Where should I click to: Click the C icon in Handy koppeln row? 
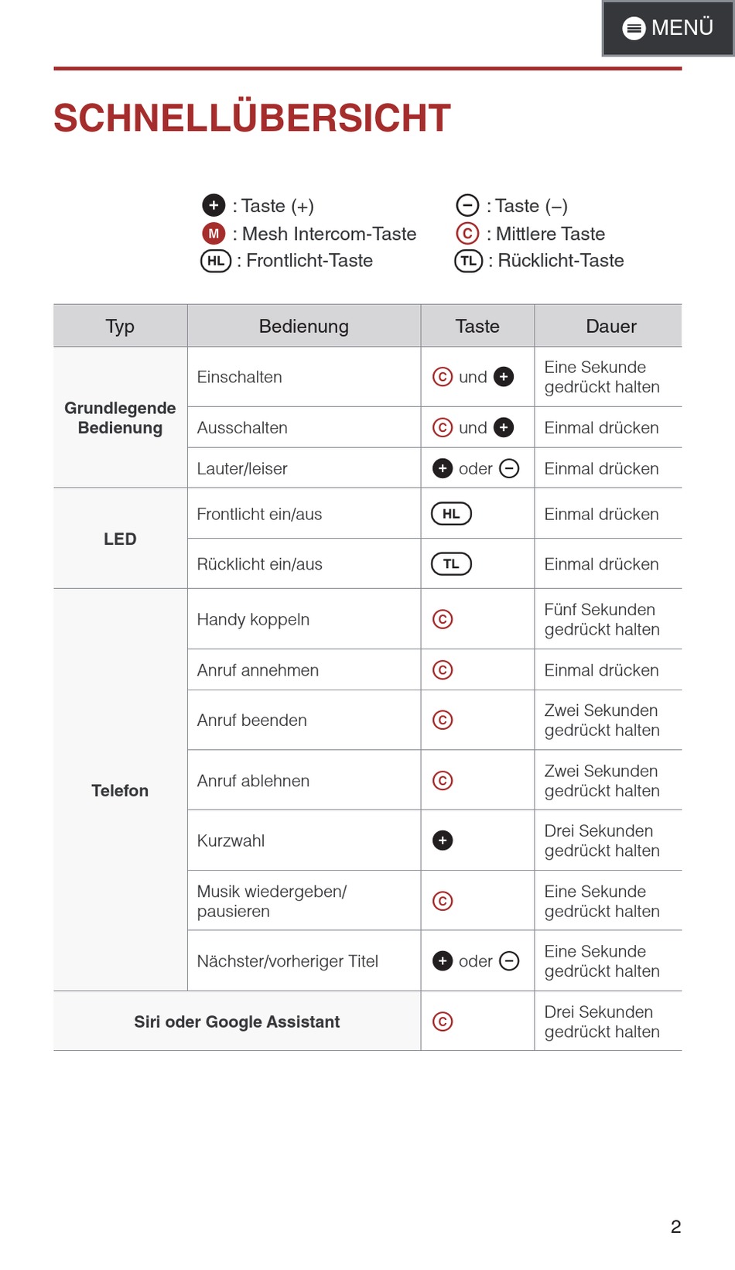coord(443,619)
